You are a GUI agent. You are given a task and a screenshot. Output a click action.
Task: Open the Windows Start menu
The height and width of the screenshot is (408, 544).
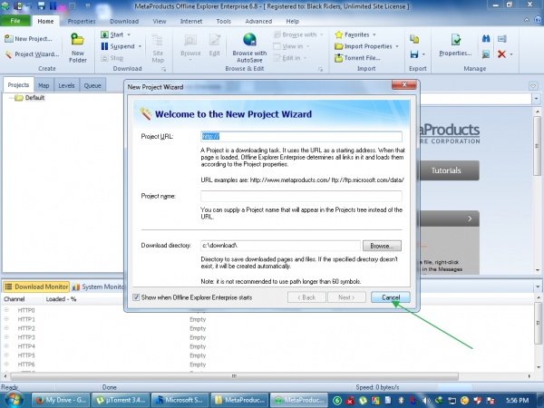[x=14, y=399]
